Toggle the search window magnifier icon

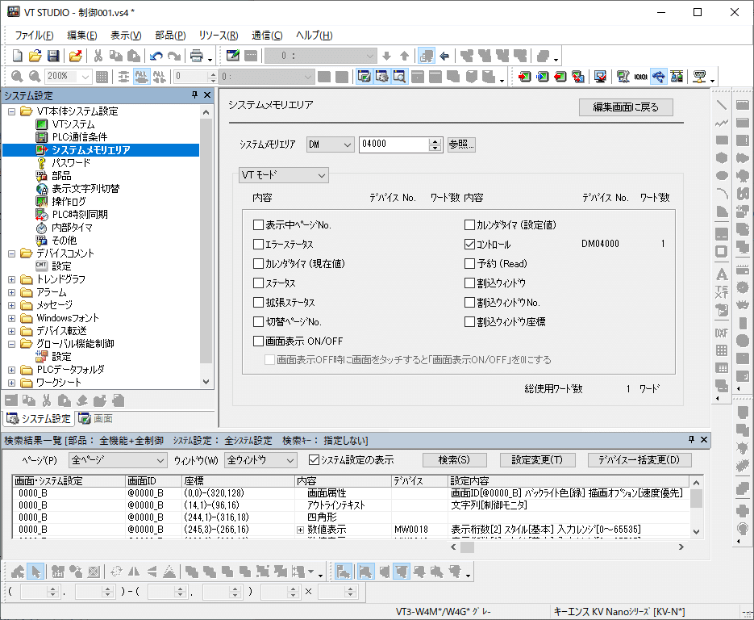click(400, 77)
